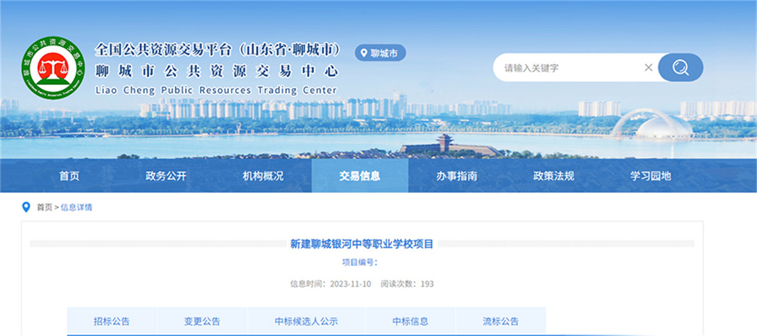Image resolution: width=757 pixels, height=336 pixels.
Task: Click the Liaocheng trading center logo
Action: pyautogui.click(x=54, y=68)
